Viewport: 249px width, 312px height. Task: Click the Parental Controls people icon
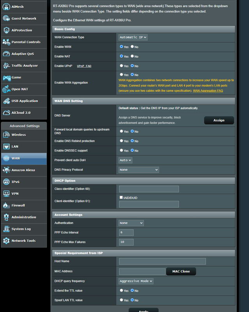click(6, 42)
